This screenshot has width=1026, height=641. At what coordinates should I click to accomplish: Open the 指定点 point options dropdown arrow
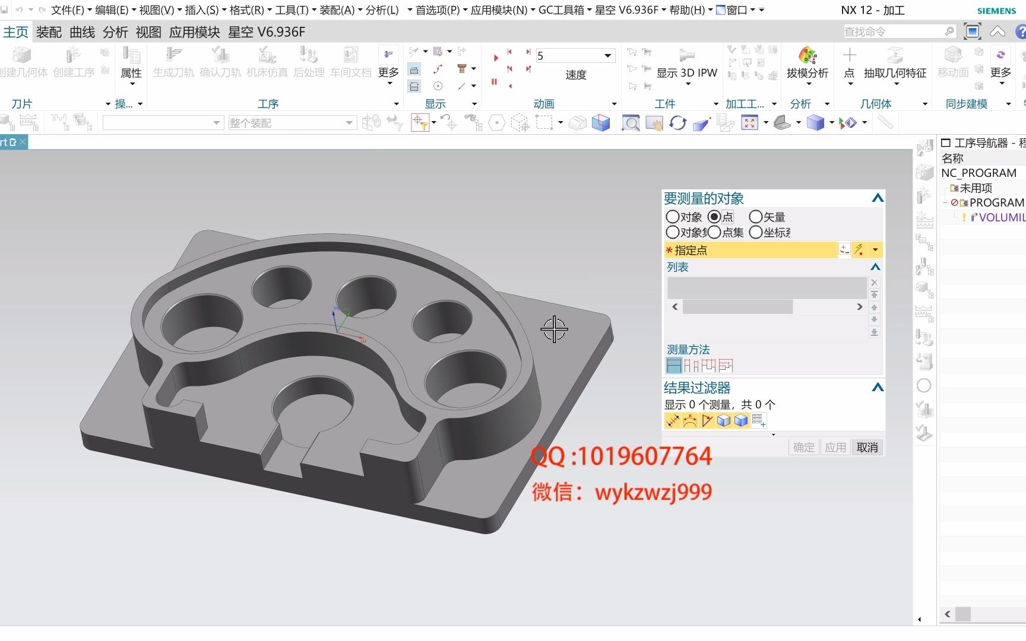[875, 250]
